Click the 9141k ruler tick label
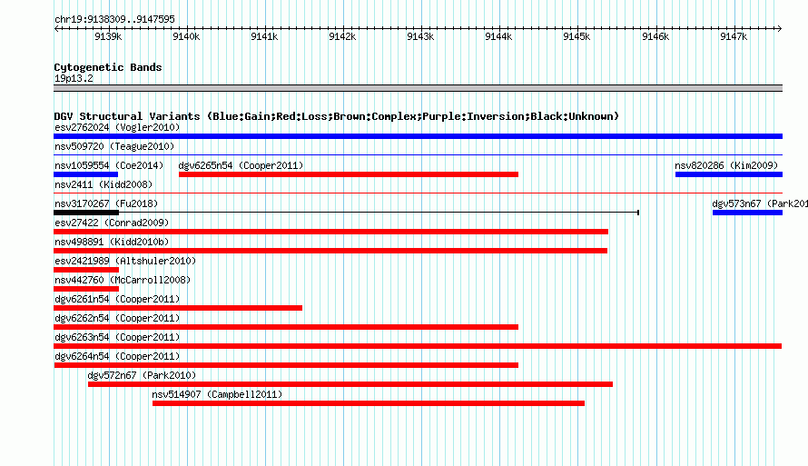 [x=264, y=36]
